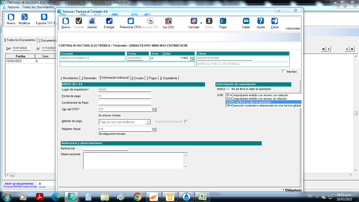
Task: Click Observaciones scrollbar down arrow
Action: pos(186,167)
